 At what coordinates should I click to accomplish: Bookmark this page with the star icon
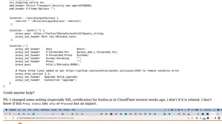192,118
